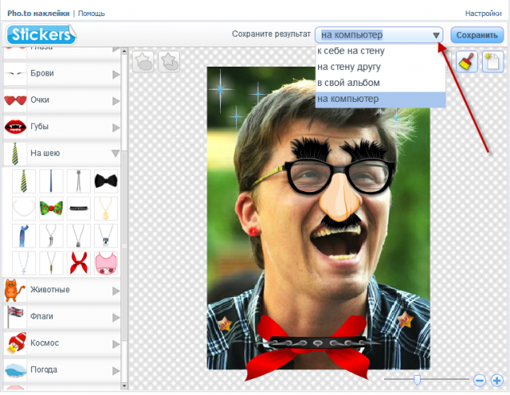Add the cross necklace sticker
The width and height of the screenshot is (510, 395).
pos(24,263)
